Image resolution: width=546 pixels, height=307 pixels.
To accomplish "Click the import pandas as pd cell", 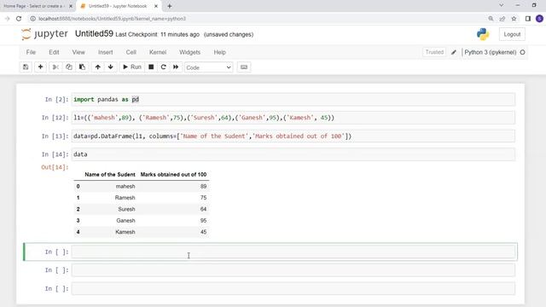I will coord(293,99).
